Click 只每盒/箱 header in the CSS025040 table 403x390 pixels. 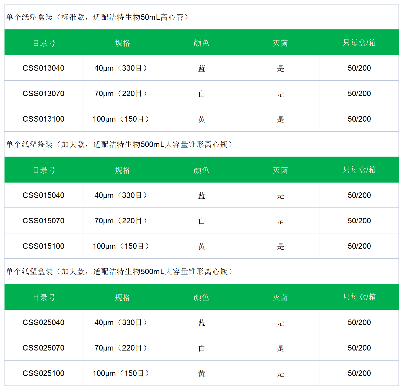[359, 297]
